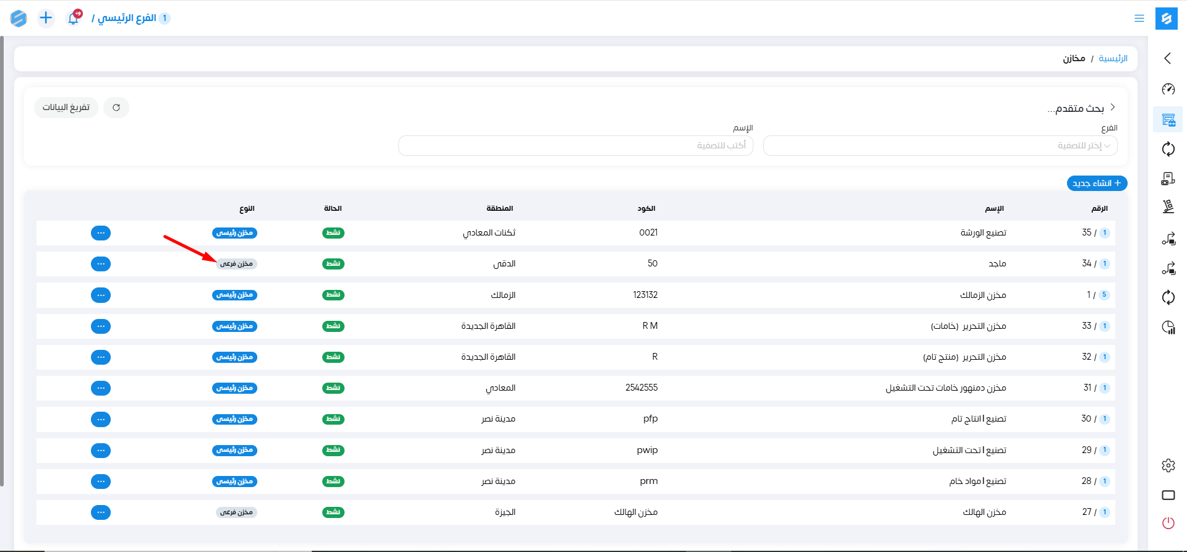
Task: Open the dashboard gauge icon in sidebar
Action: click(x=1168, y=89)
